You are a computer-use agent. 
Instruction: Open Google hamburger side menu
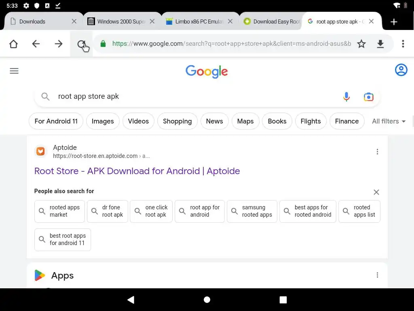pos(14,71)
